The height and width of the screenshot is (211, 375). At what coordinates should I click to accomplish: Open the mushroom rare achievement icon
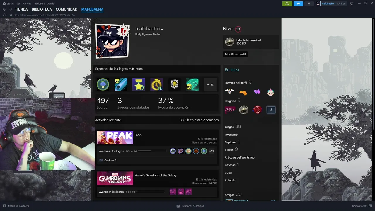[103, 84]
